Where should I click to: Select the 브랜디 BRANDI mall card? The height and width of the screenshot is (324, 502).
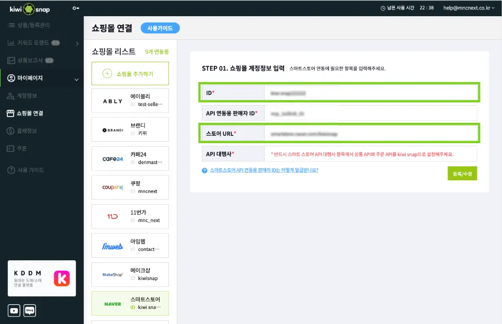[130, 129]
